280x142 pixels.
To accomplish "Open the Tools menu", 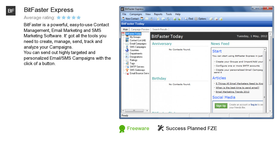I will [x=169, y=14].
